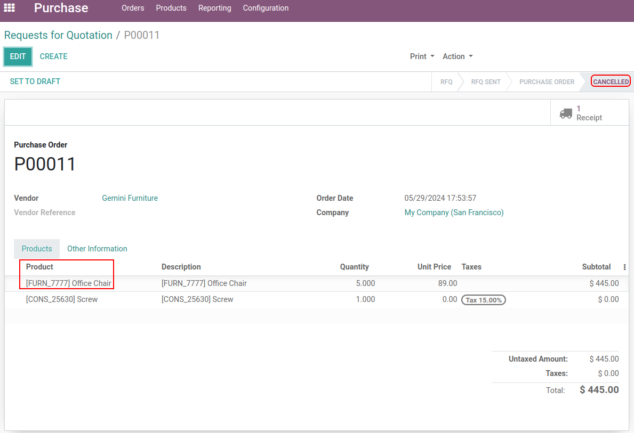Click the CREATE button
Screen dimensions: 634x433
(x=53, y=56)
